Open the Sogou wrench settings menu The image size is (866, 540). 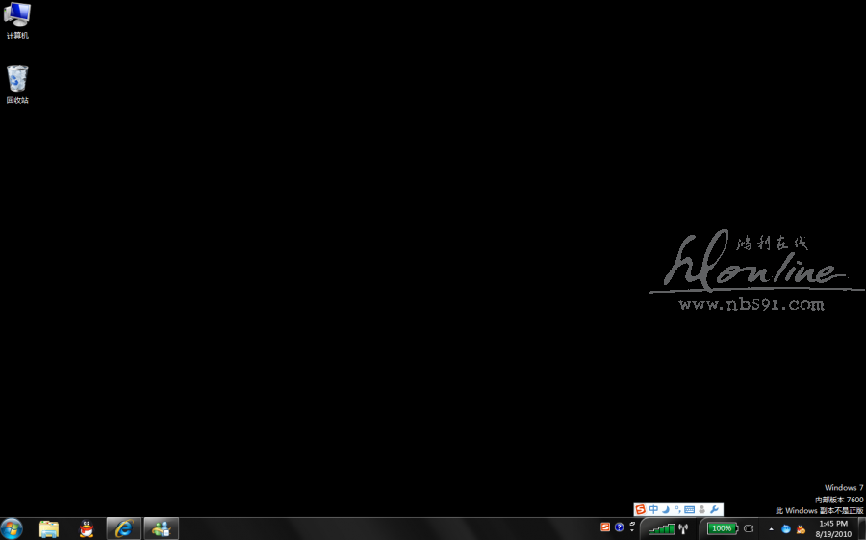click(x=714, y=509)
